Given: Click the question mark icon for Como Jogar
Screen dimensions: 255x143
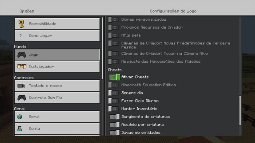Looking at the screenshot, I should [x=20, y=36].
